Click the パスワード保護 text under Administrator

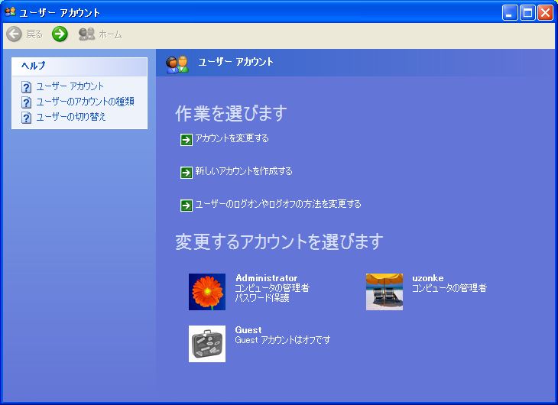pos(262,298)
